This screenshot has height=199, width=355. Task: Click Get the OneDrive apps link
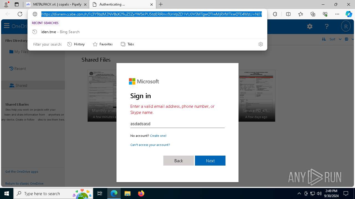tap(22, 172)
